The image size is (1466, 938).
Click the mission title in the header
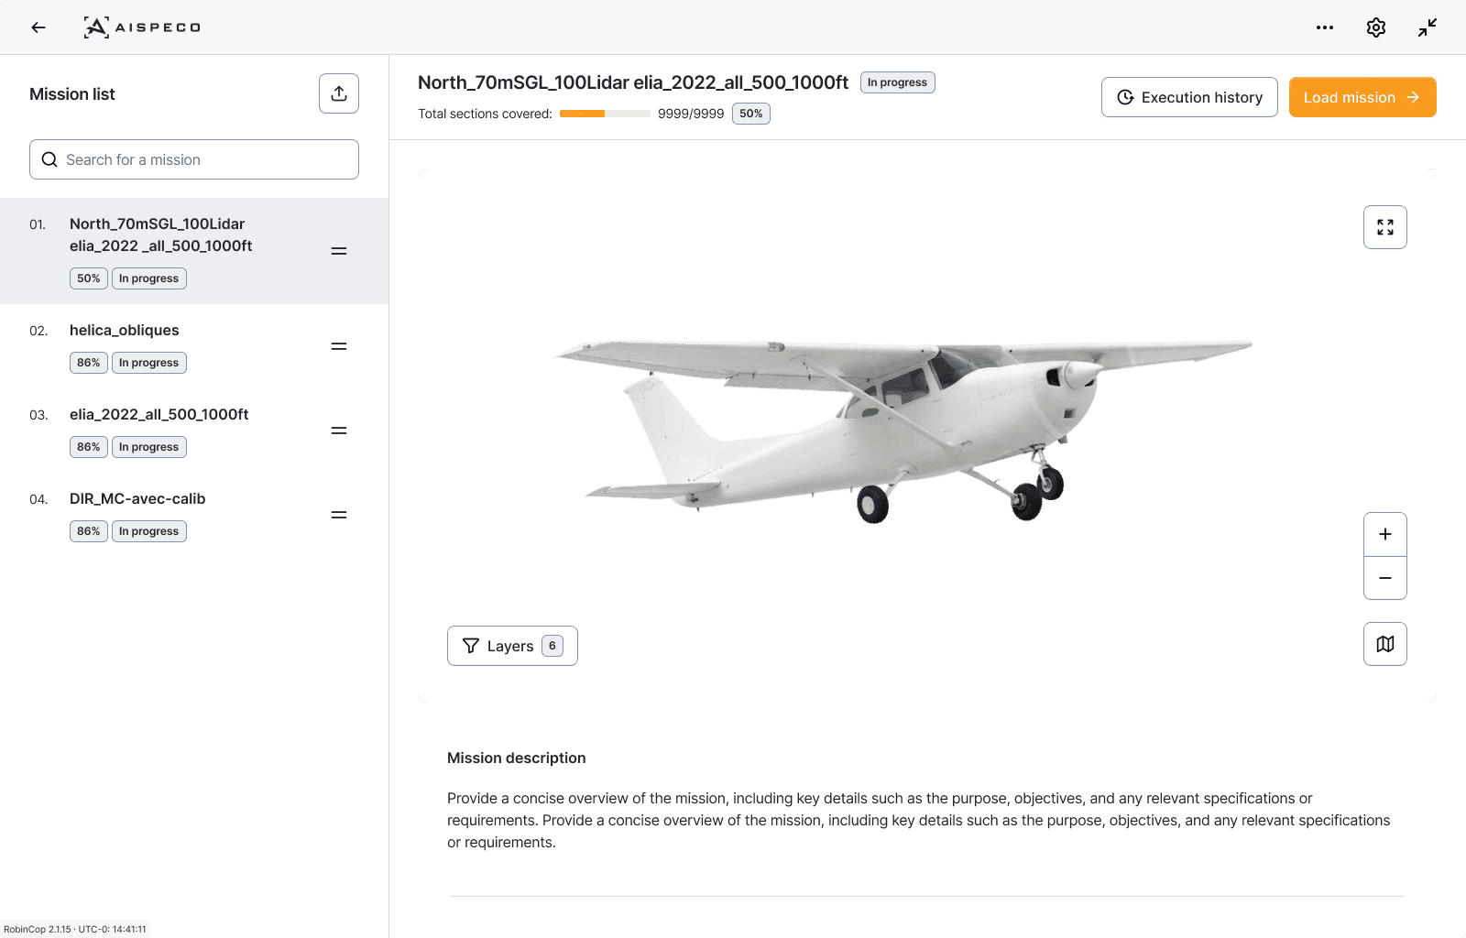point(633,82)
